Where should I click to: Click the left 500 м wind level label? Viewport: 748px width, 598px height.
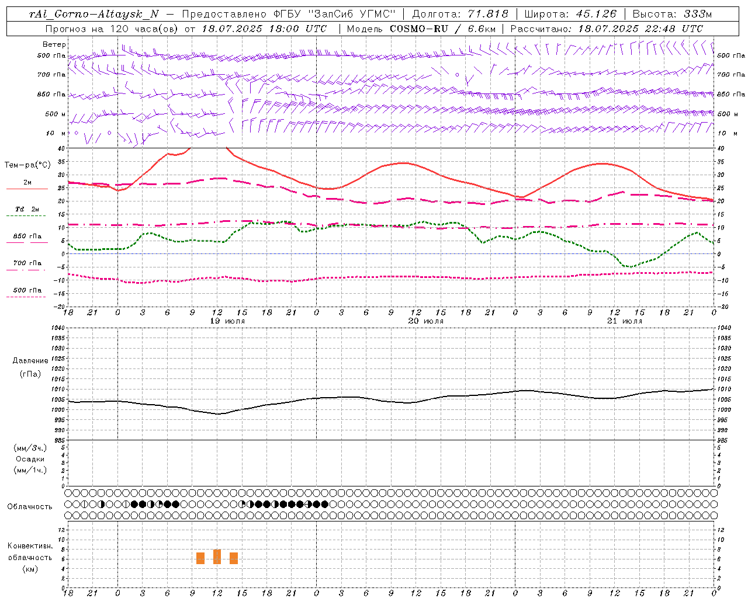pos(56,114)
